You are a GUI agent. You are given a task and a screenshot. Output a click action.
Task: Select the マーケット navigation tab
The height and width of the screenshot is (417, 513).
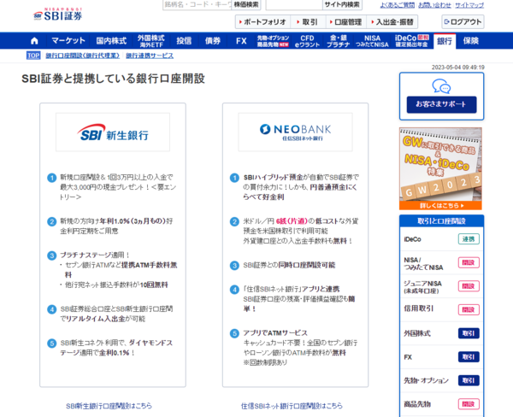tap(68, 40)
